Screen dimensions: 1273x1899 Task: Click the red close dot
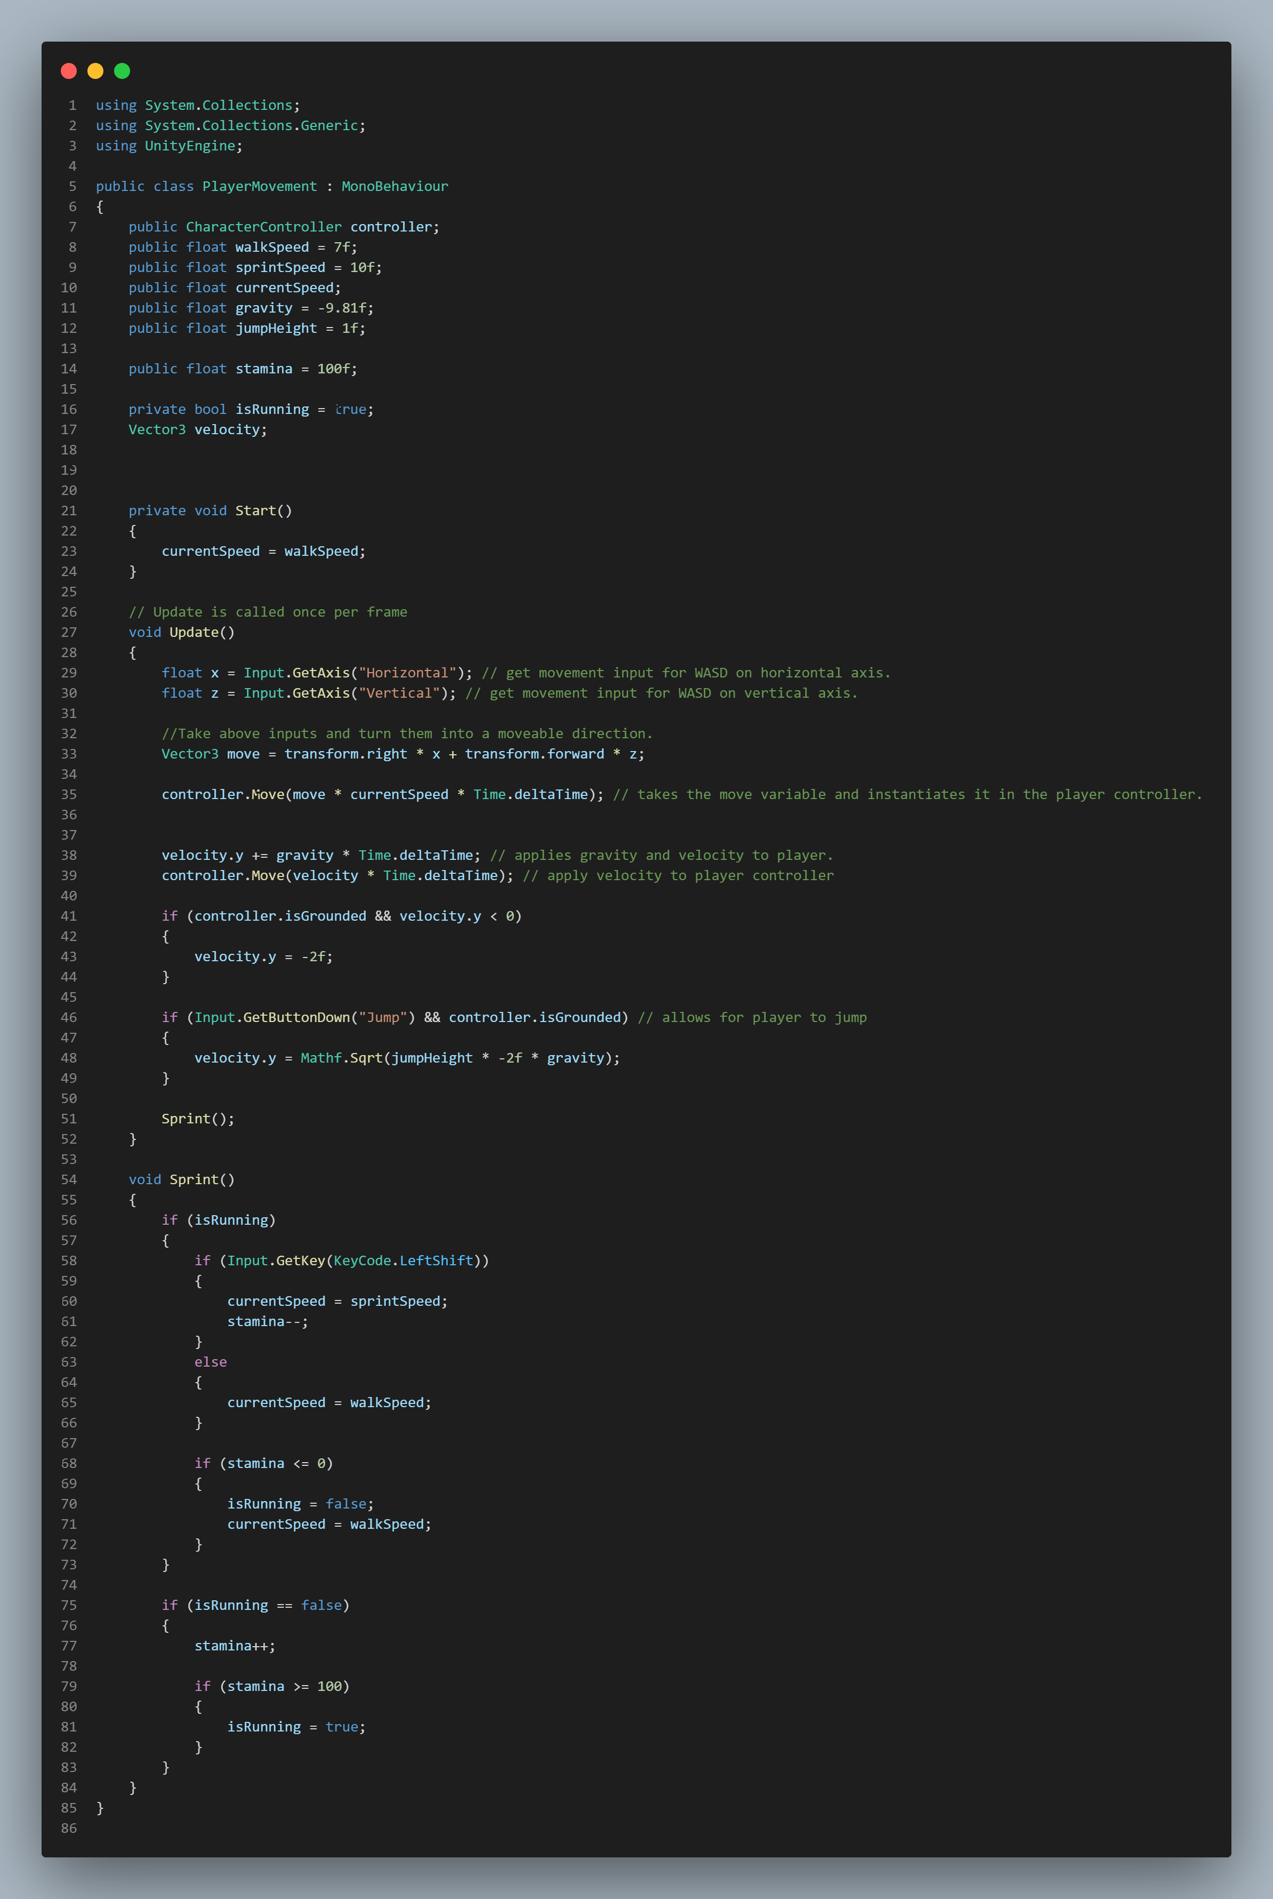tap(69, 70)
